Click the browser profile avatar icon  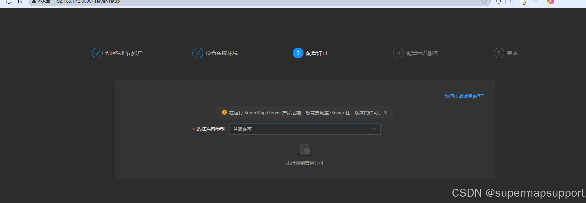524,2
